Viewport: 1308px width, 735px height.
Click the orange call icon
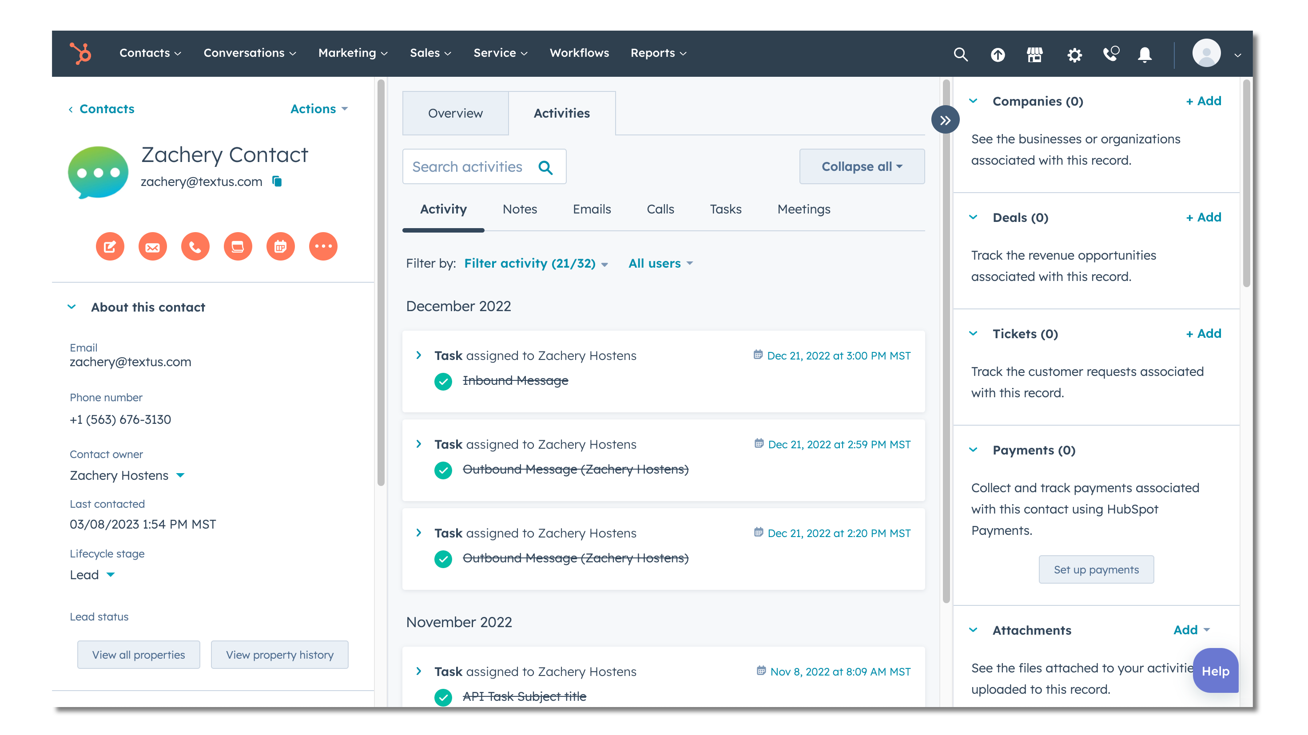(x=195, y=246)
